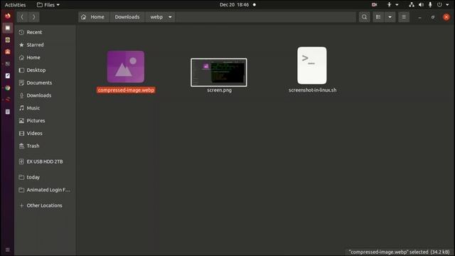Viewport: 455px width, 256px height.
Task: Open the system menu via power arrow
Action: [447, 5]
